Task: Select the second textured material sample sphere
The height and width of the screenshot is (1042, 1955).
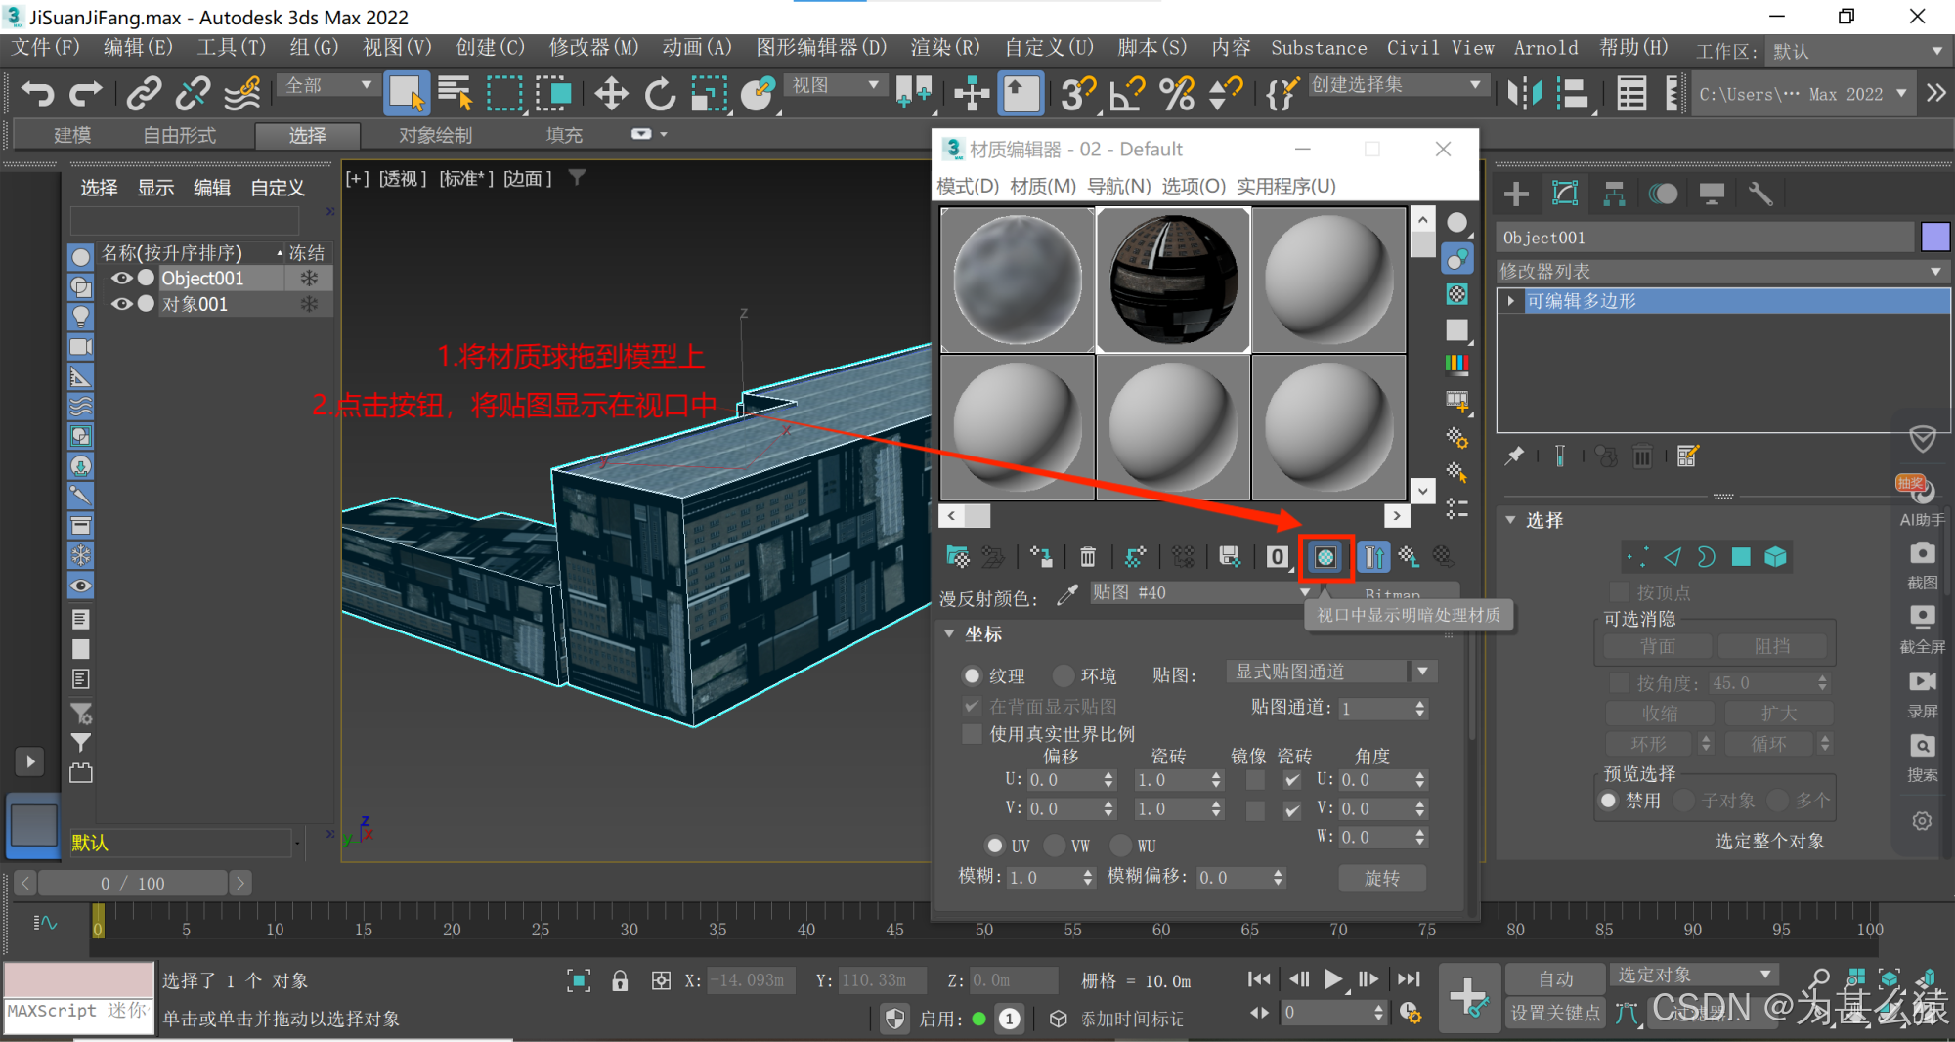Action: click(1173, 280)
